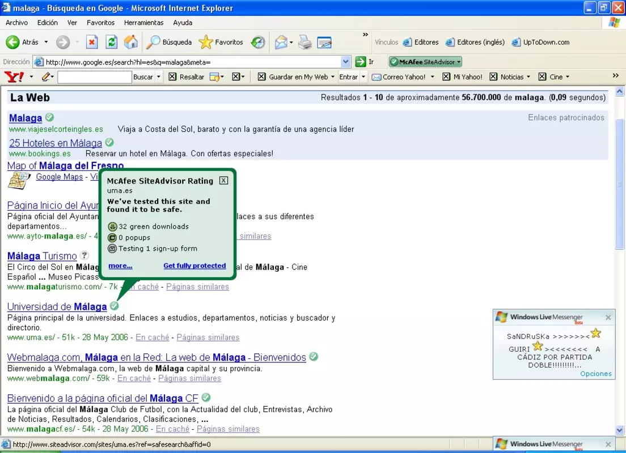Open En caché link for www.uma.es
The image size is (626, 453).
pyautogui.click(x=152, y=337)
